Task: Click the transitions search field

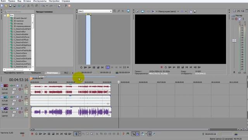Action: [x=20, y=12]
